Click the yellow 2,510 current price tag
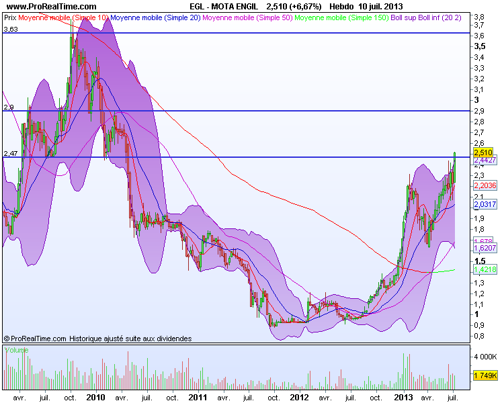 click(482, 152)
